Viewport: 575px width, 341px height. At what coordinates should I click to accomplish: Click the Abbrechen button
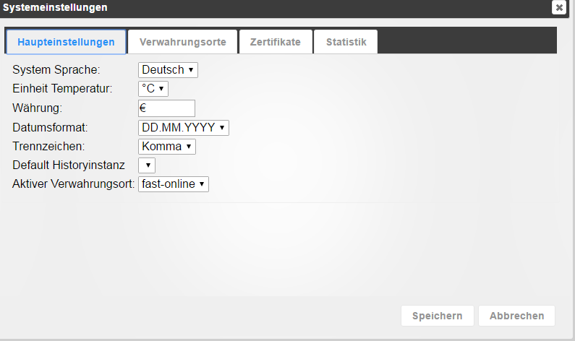point(516,316)
